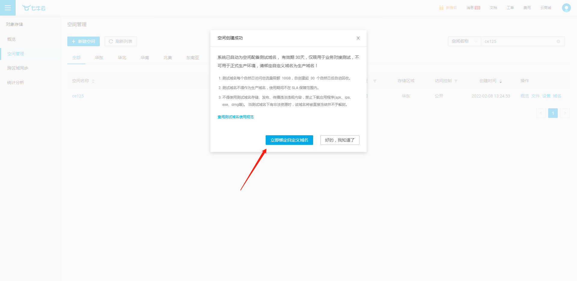This screenshot has height=281, width=577.
Task: Open the 云商城 top menu item
Action: coord(545,8)
